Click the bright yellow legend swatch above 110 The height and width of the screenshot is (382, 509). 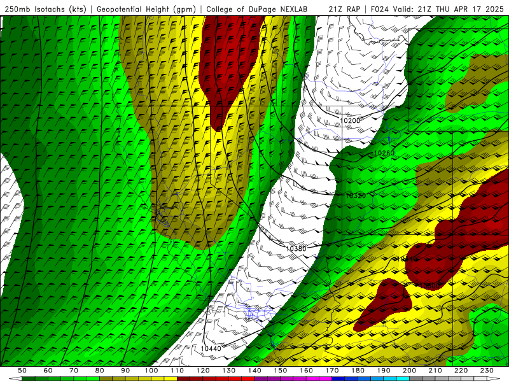tap(171, 379)
